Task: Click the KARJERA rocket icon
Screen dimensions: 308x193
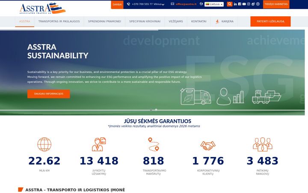Action: (x=217, y=21)
